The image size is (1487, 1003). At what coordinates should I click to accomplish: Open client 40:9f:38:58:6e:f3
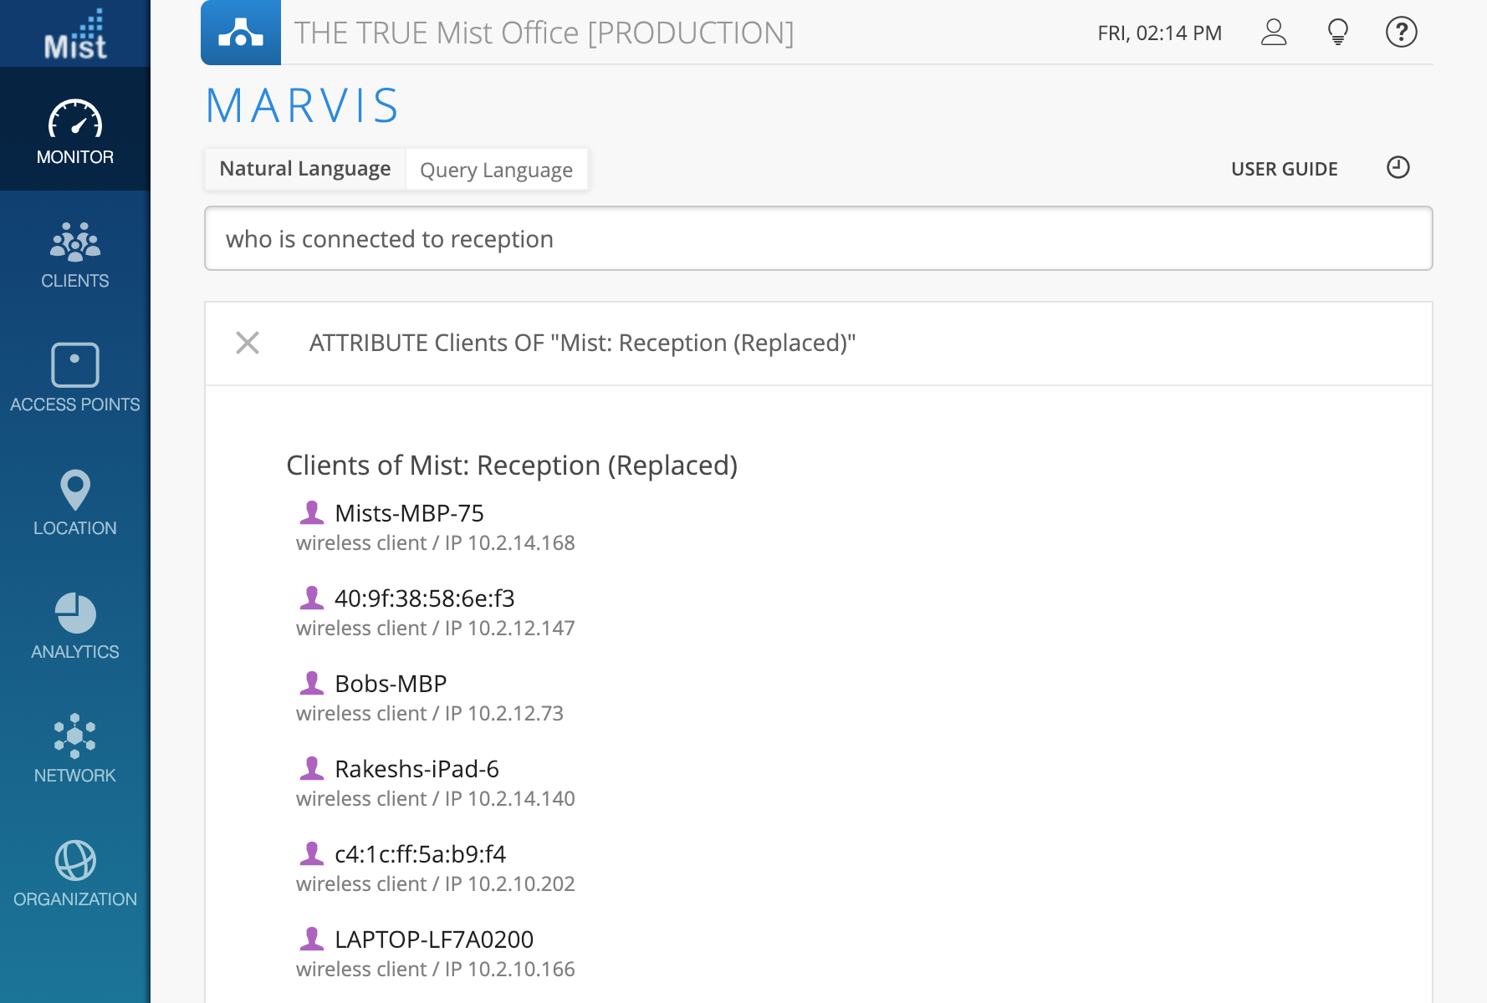point(425,598)
